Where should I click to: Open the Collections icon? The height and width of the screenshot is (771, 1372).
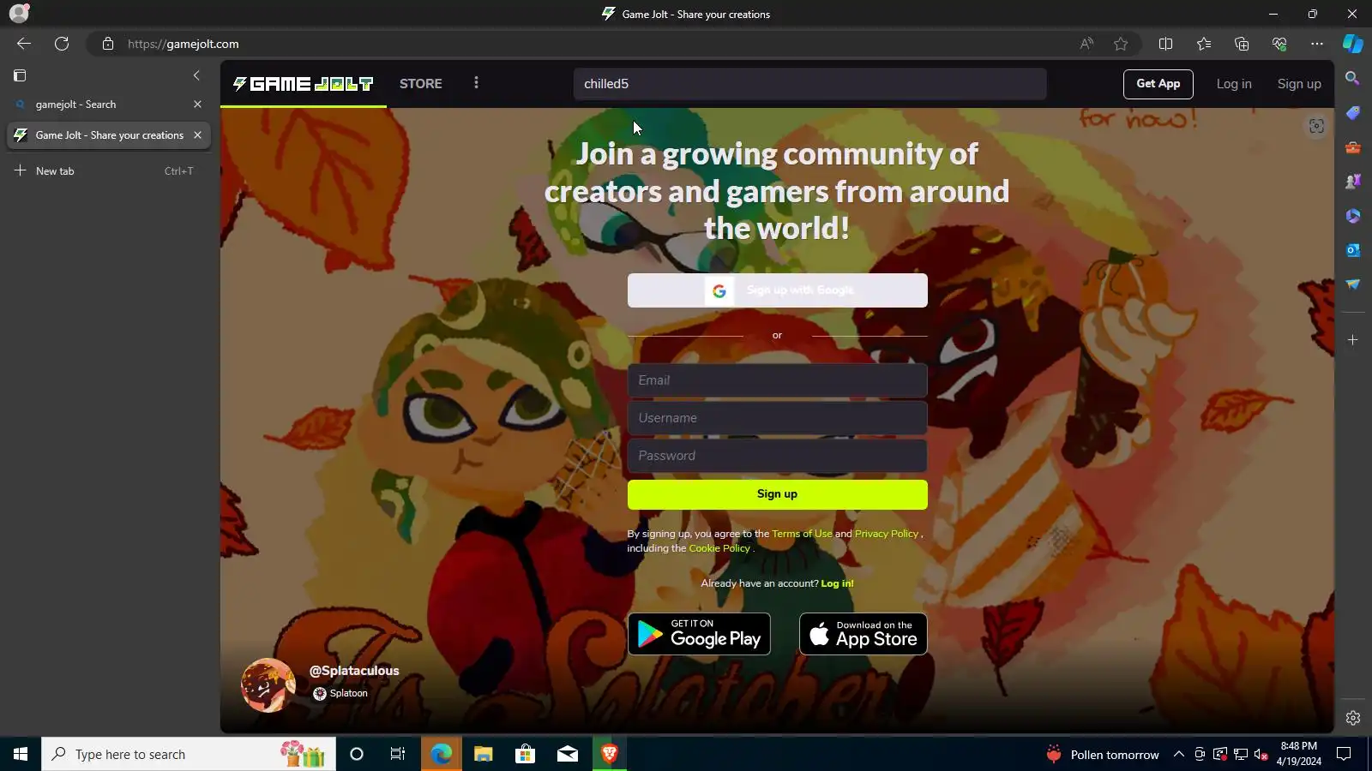pos(1241,44)
